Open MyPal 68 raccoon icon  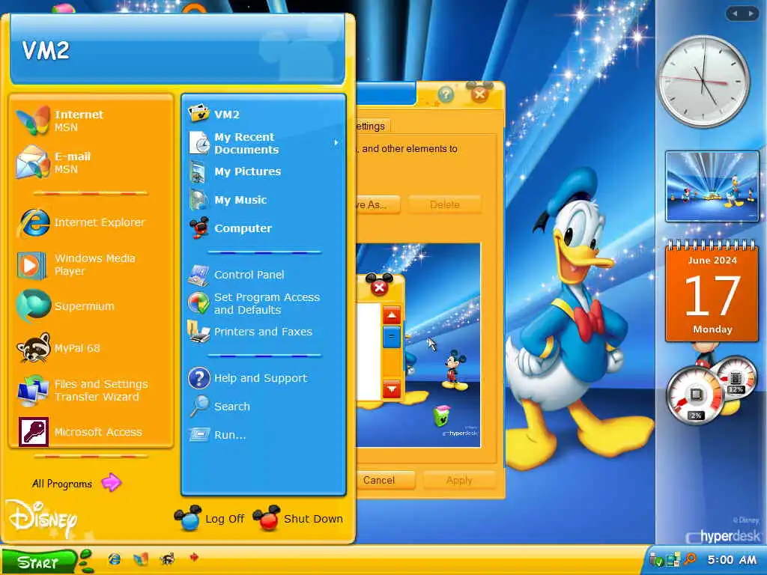tap(33, 347)
